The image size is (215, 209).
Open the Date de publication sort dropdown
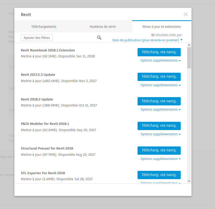[x=147, y=40]
